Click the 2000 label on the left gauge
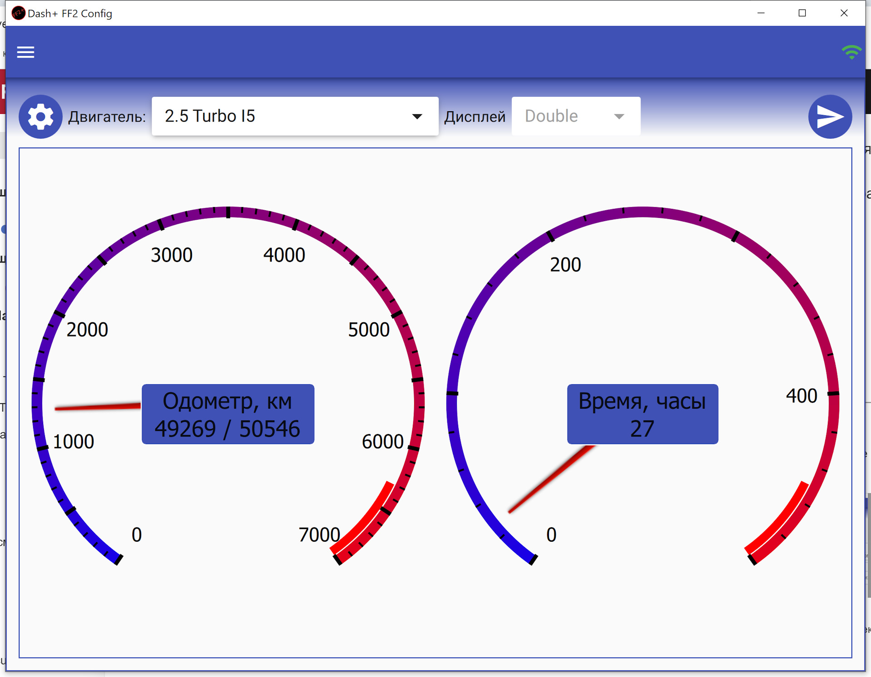Viewport: 871px width, 677px height. pos(87,330)
